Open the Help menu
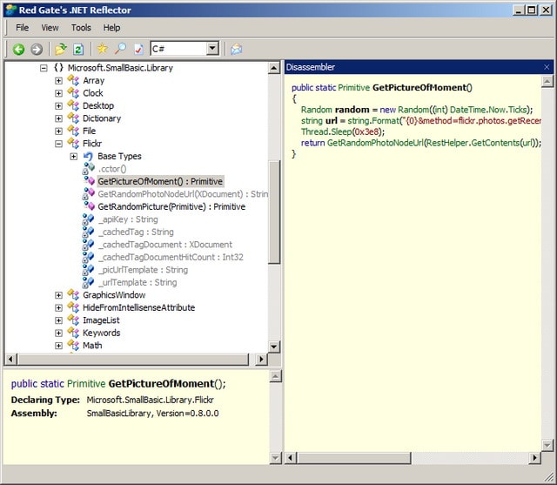The width and height of the screenshot is (557, 485). pyautogui.click(x=111, y=27)
